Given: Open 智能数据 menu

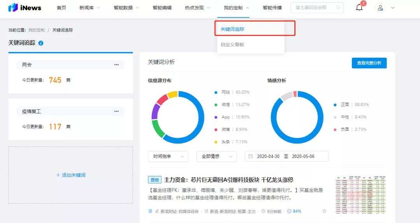Looking at the screenshot, I should [126, 8].
